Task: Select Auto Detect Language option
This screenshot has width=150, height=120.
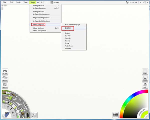Action: pos(72,24)
